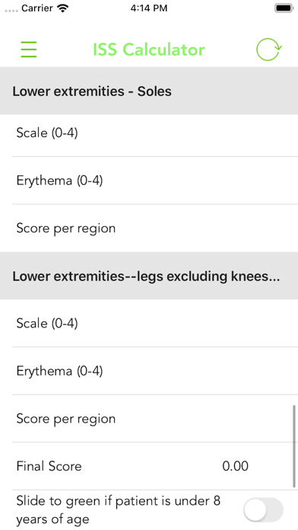Tap the Wi-Fi status icon
This screenshot has width=298, height=530.
(x=63, y=8)
